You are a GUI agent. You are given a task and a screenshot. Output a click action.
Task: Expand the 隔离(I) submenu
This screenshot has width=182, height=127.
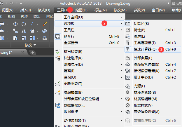pyautogui.click(x=90, y=71)
